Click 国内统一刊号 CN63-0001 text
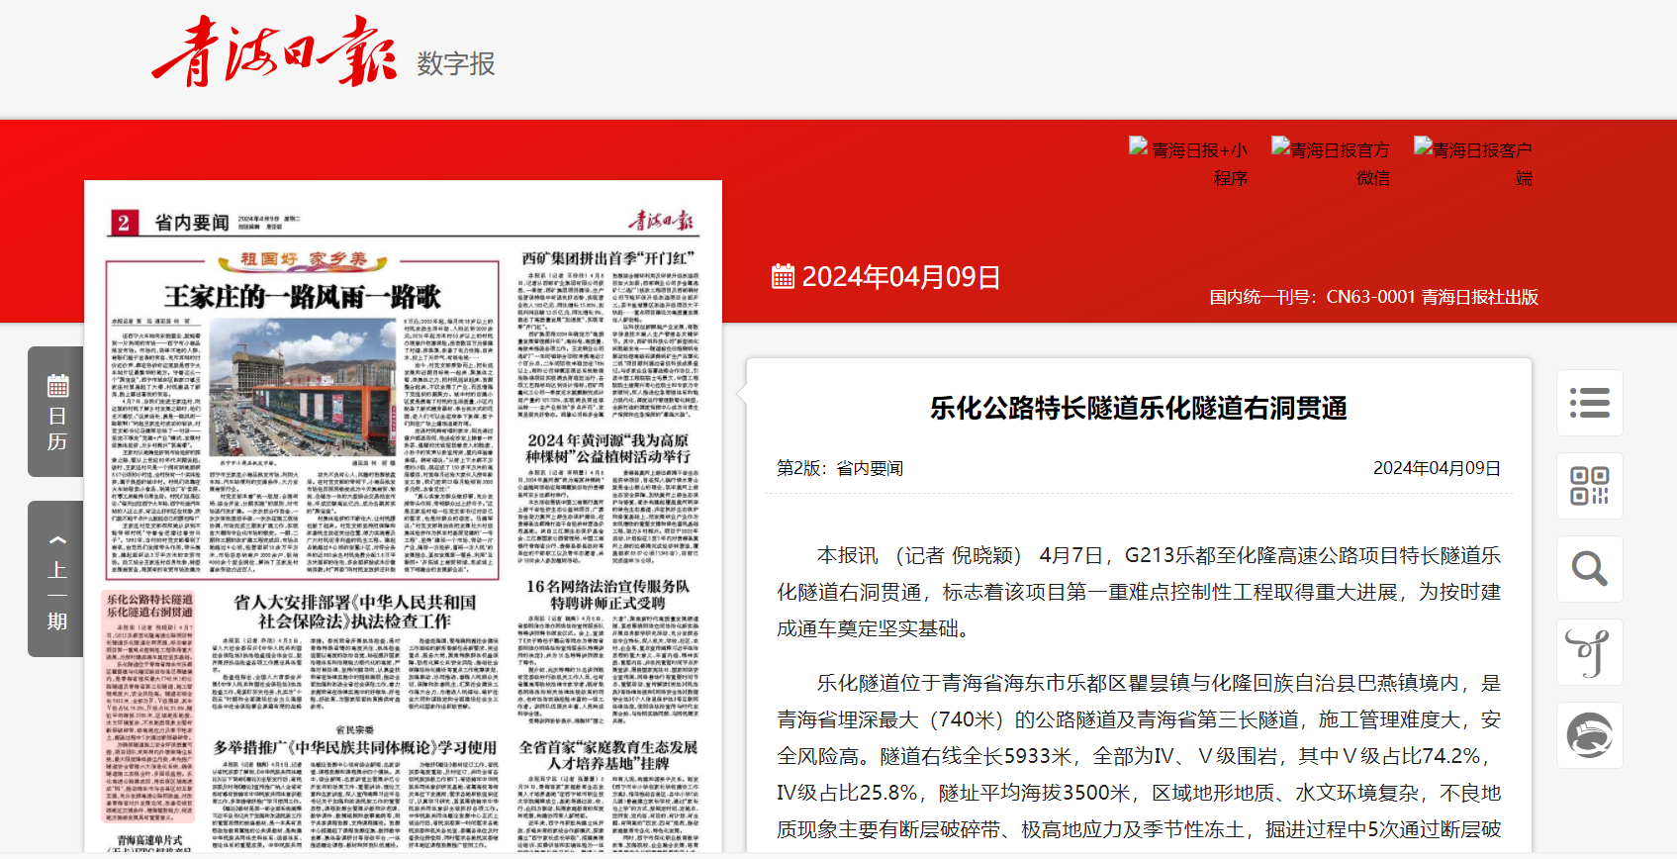Image resolution: width=1677 pixels, height=859 pixels. [x=1373, y=297]
